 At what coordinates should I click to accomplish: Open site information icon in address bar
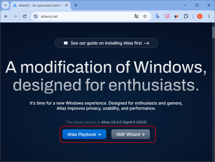[x=36, y=17]
